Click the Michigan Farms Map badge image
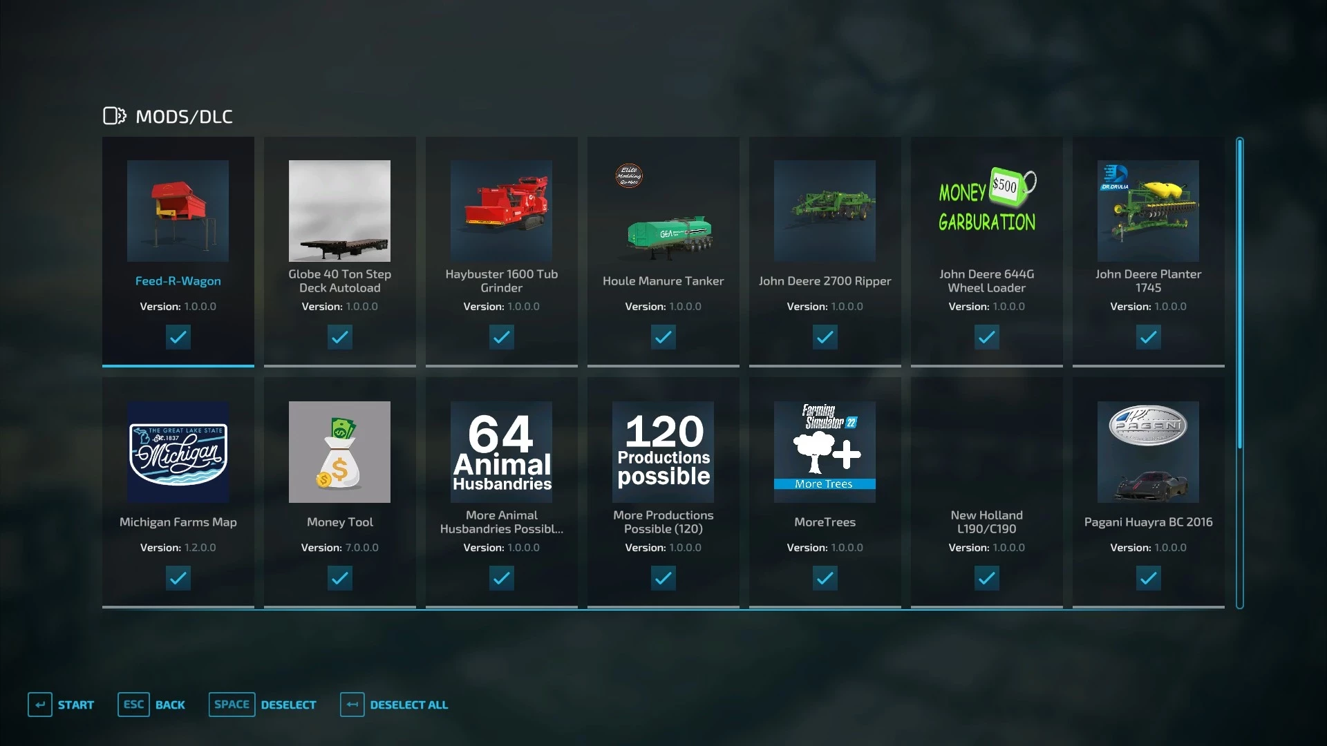The height and width of the screenshot is (746, 1327). [178, 452]
